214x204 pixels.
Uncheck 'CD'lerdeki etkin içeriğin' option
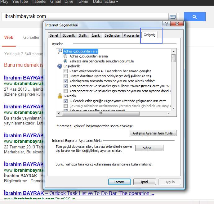click(66, 101)
